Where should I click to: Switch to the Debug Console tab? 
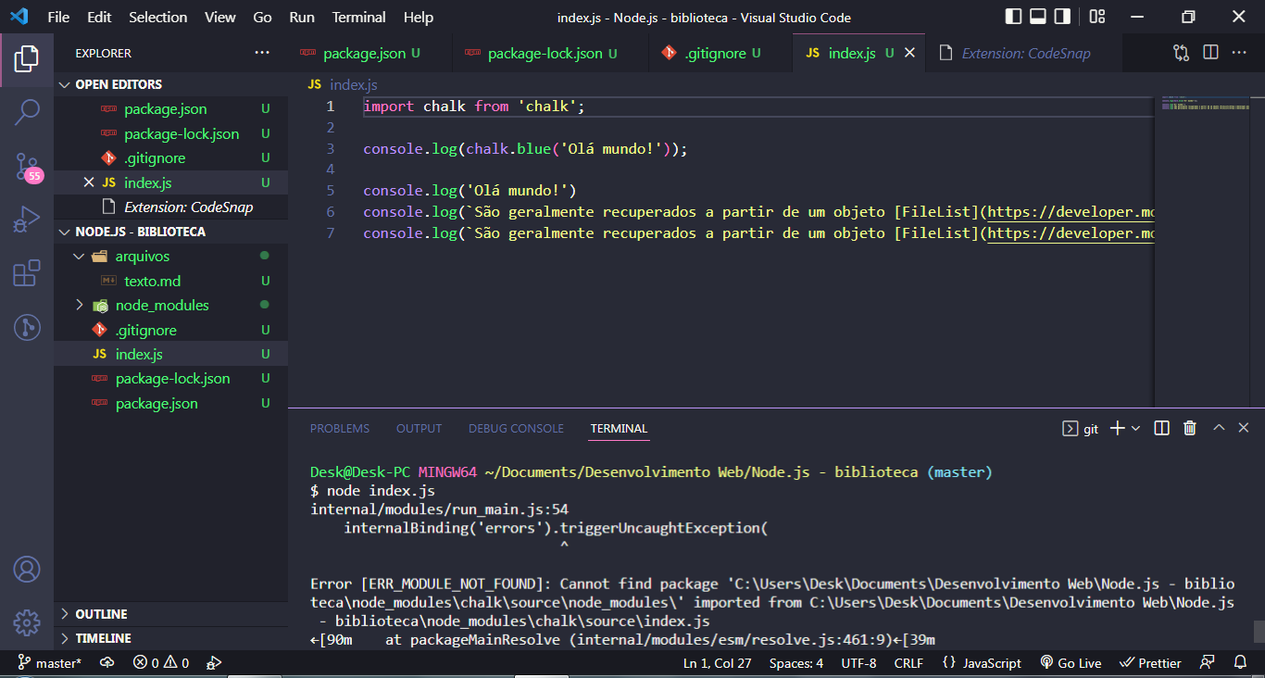click(516, 428)
